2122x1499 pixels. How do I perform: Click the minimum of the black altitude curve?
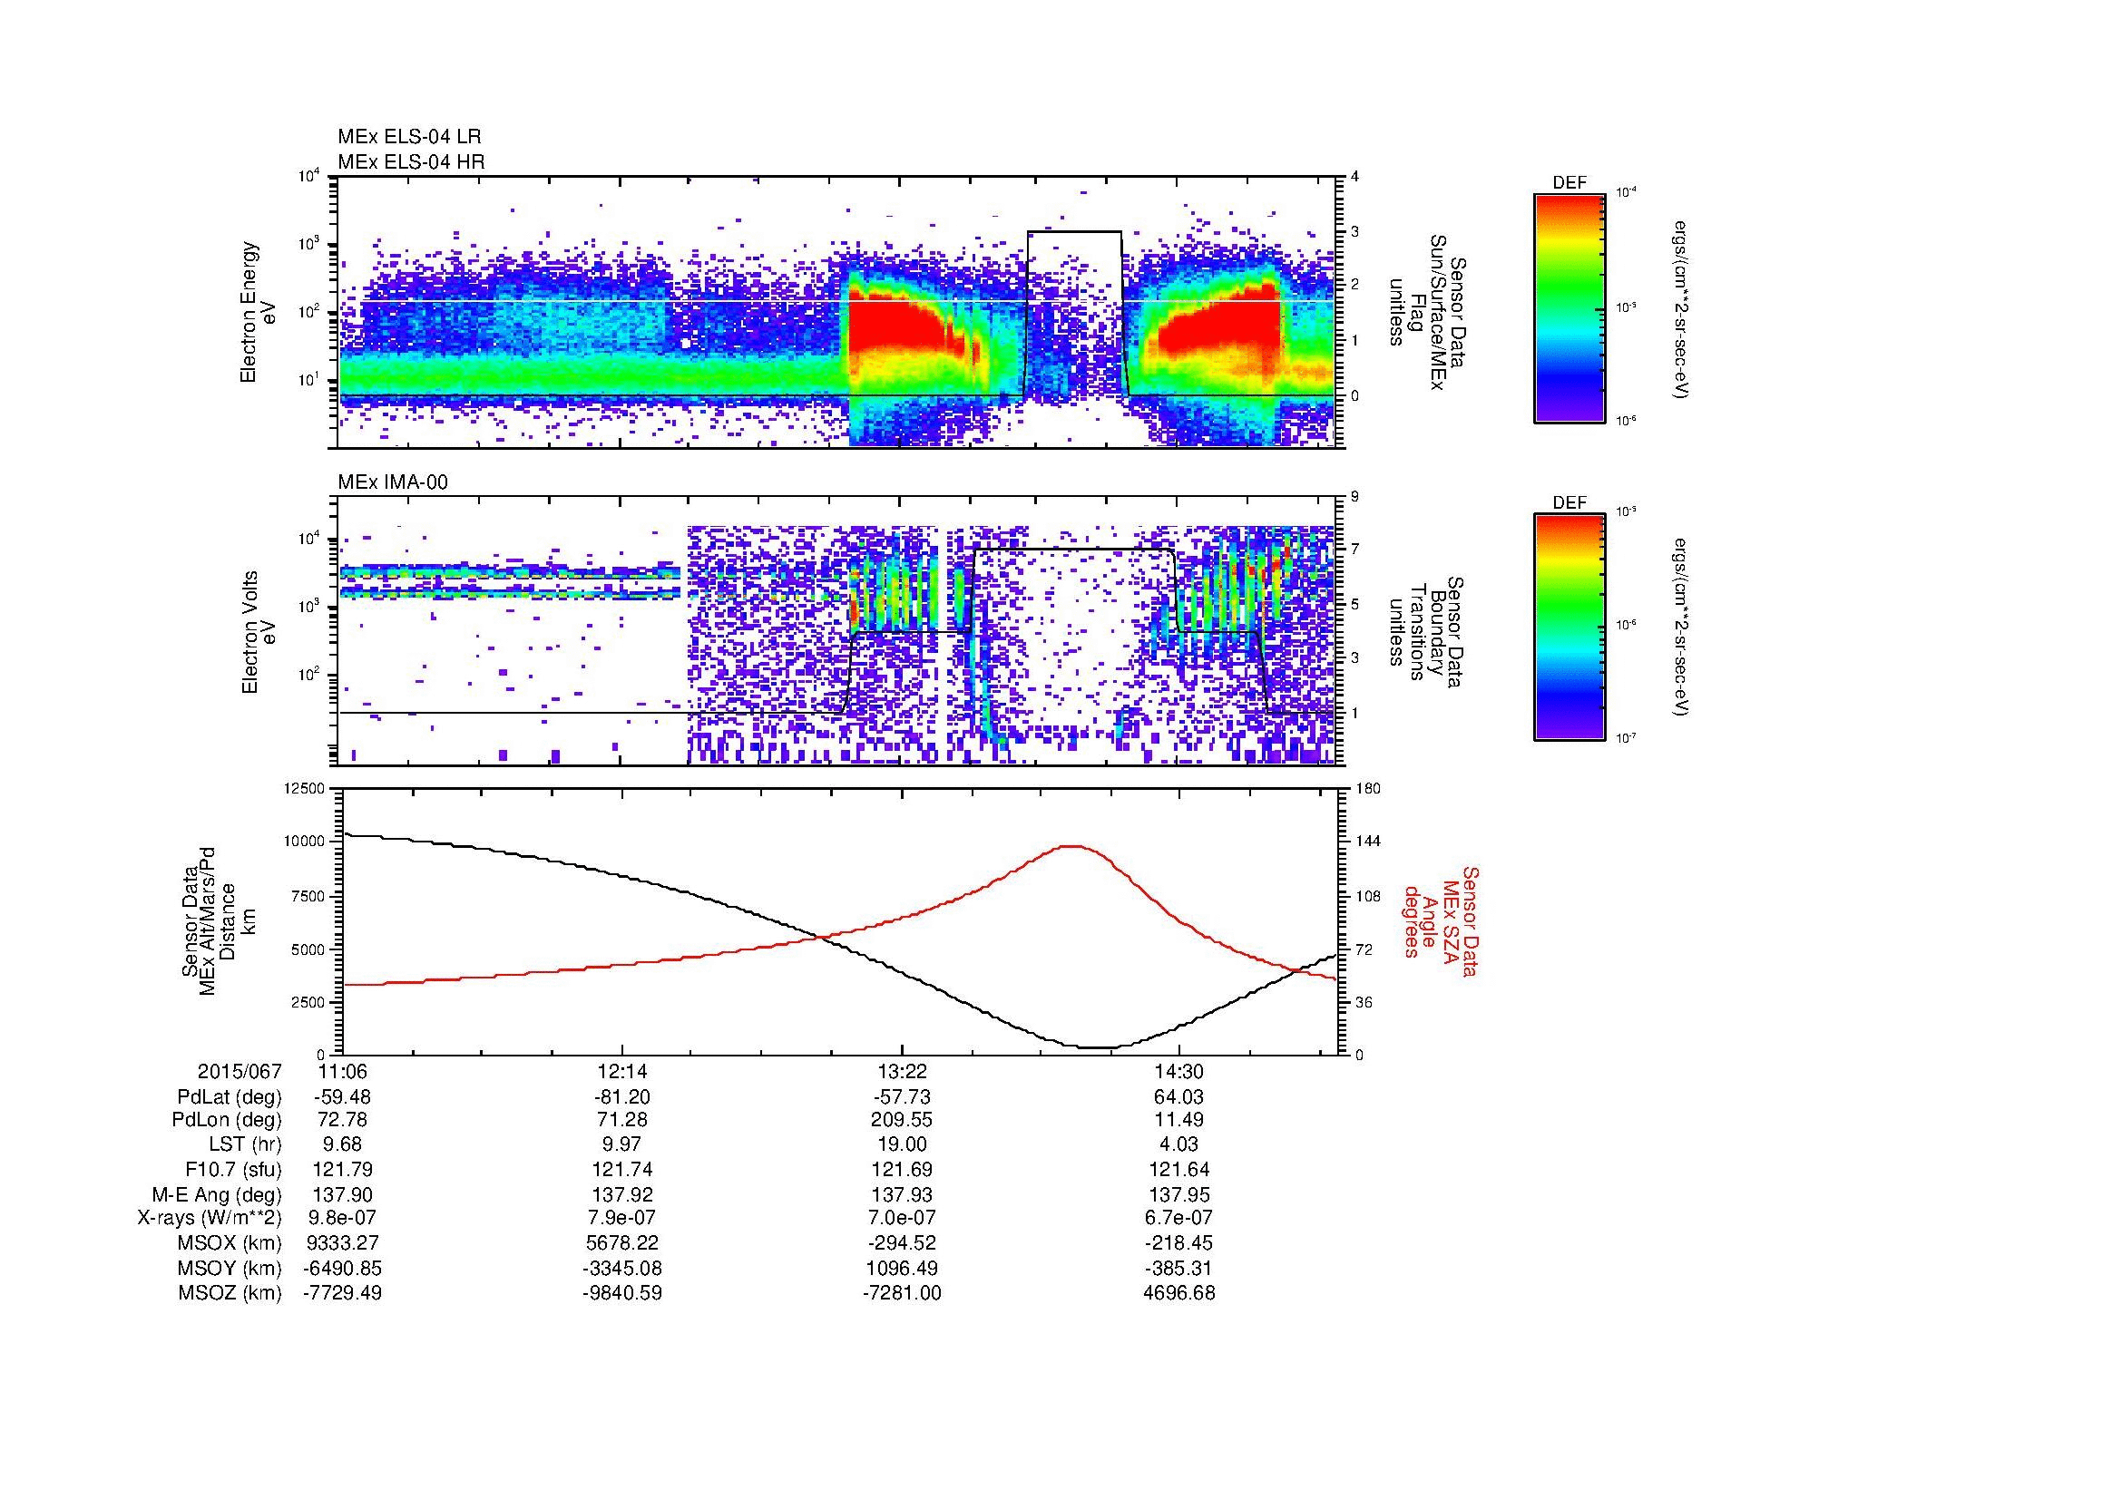pos(1096,1047)
